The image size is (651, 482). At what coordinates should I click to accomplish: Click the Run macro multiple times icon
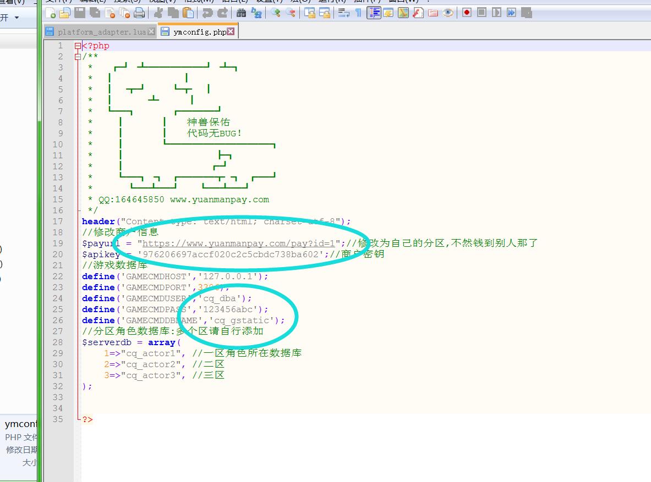[x=511, y=13]
